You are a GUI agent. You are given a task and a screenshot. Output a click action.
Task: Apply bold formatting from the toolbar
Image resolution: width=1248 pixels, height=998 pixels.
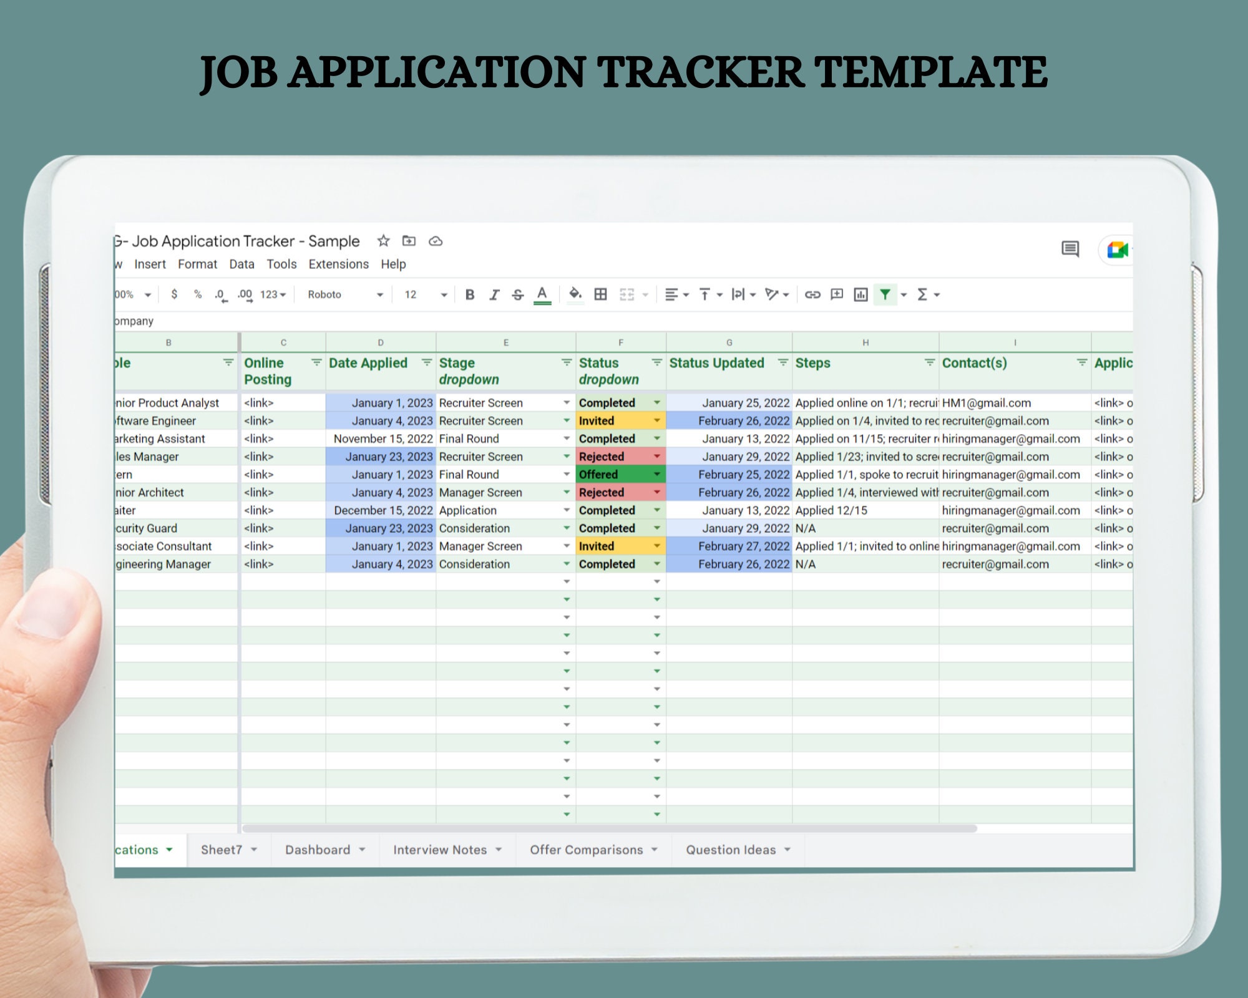point(470,294)
